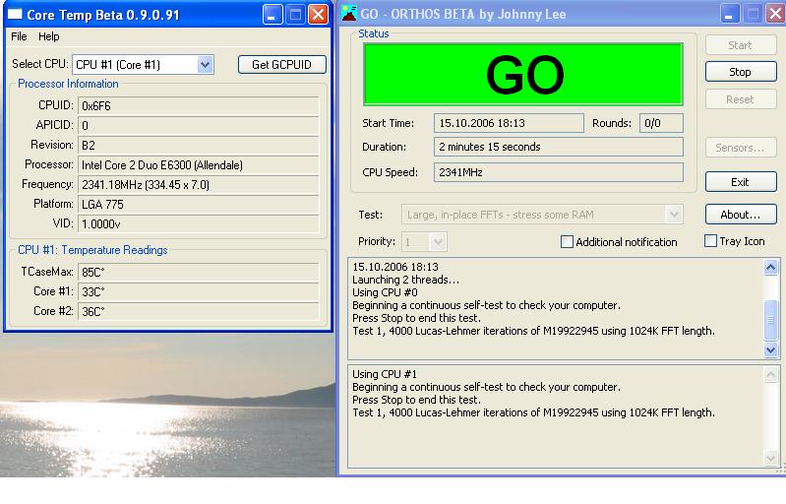Click the Frequency field 2341.18MHz

(199, 184)
